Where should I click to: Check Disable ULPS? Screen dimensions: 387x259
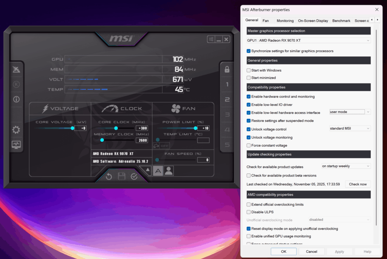point(249,212)
